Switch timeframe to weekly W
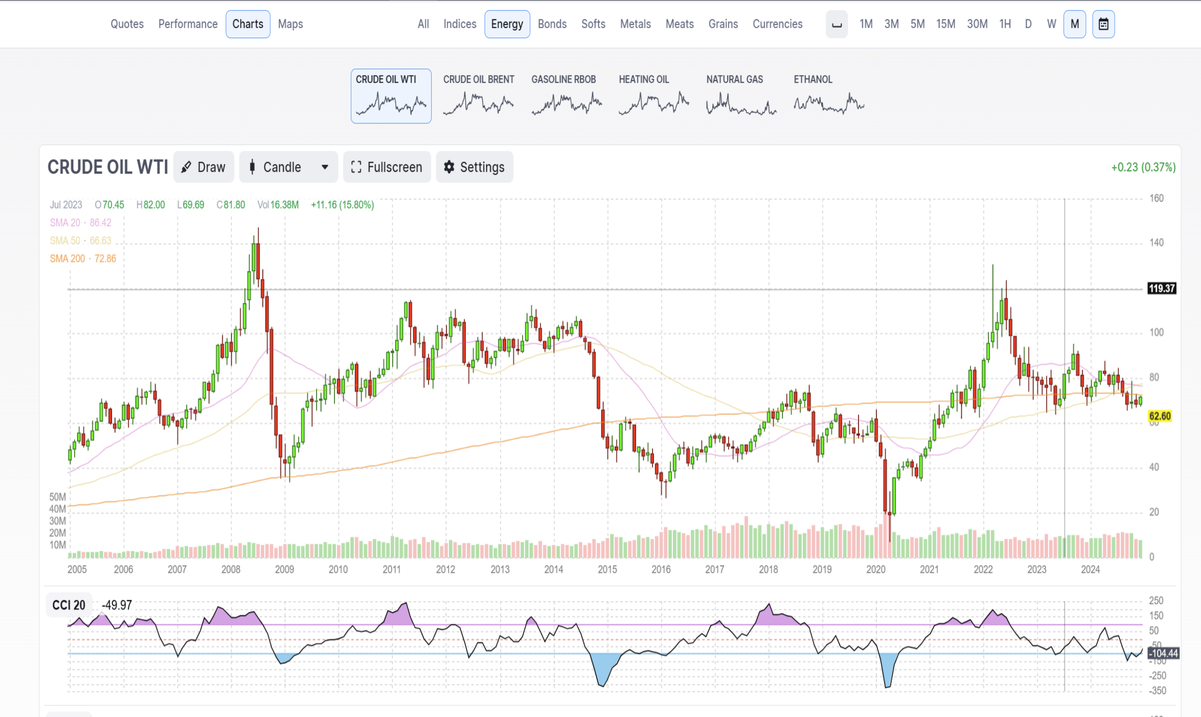The height and width of the screenshot is (717, 1201). pos(1051,24)
